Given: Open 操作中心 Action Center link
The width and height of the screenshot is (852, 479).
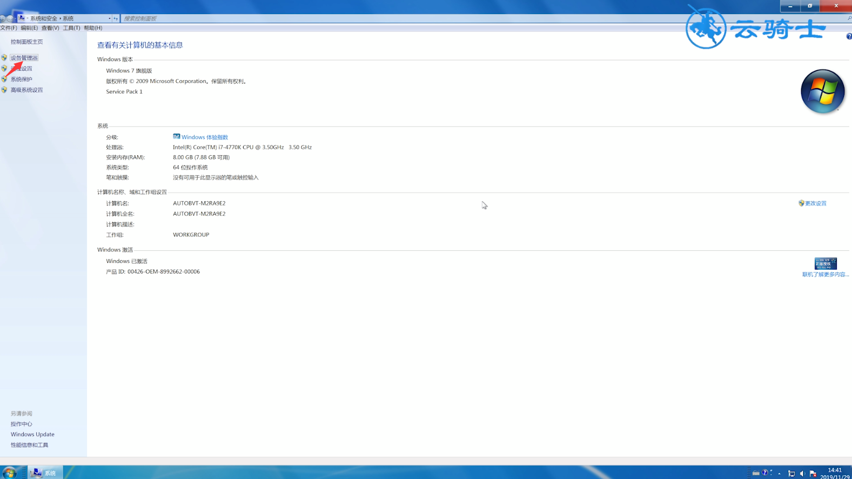Looking at the screenshot, I should pos(21,424).
